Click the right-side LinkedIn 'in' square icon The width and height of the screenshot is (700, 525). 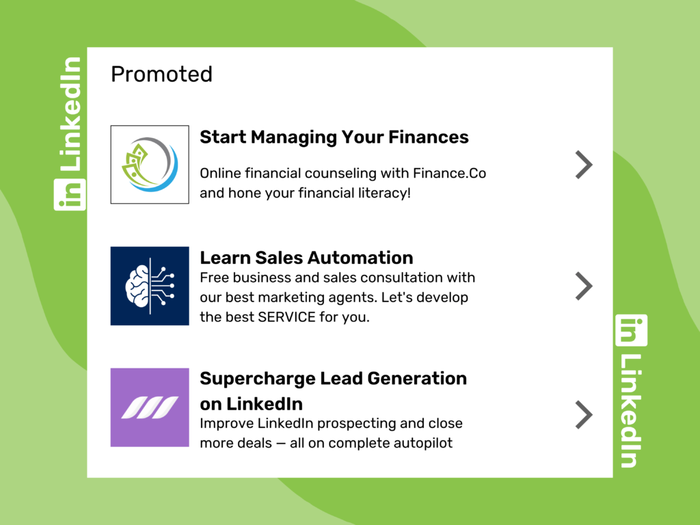[x=632, y=330]
